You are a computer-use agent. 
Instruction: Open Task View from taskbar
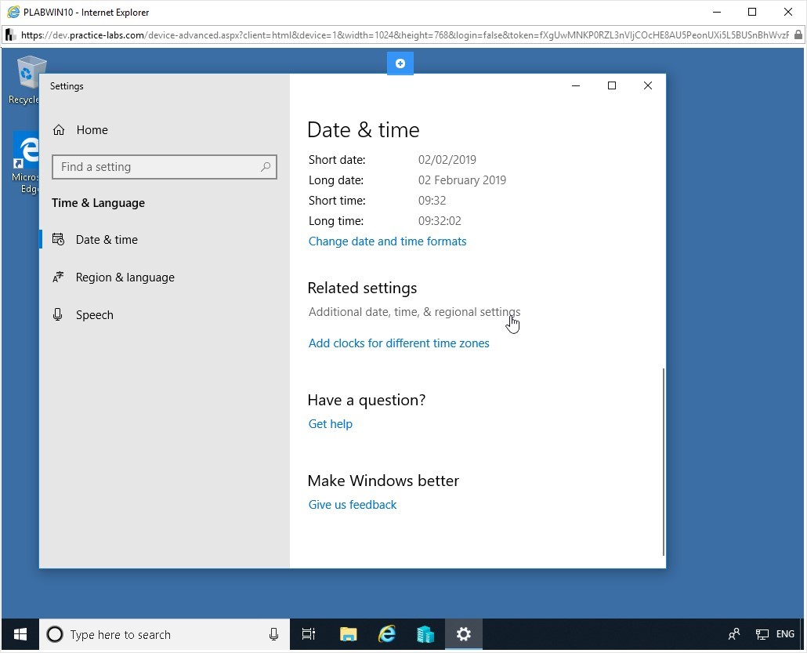point(308,634)
